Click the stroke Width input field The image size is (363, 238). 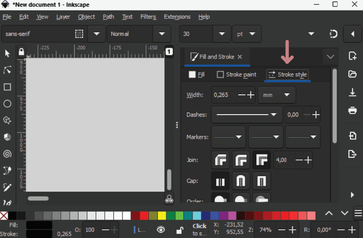coord(223,95)
